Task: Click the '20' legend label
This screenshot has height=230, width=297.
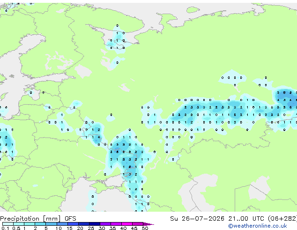Action: point(80,228)
